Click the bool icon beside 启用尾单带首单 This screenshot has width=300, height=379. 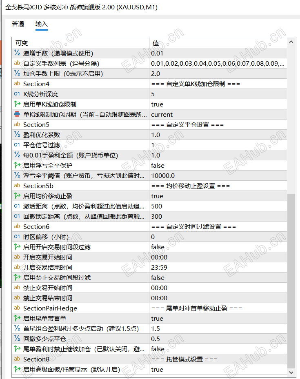(x=17, y=318)
